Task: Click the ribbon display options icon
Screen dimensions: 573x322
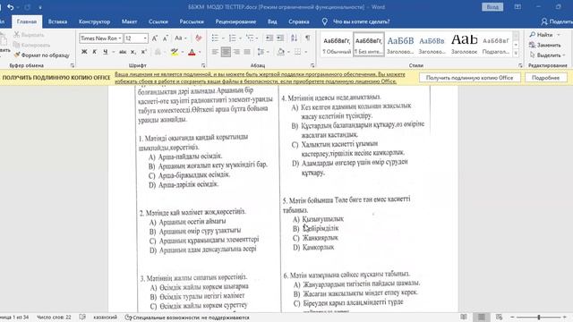Action: point(517,7)
